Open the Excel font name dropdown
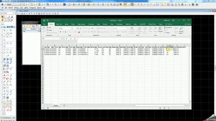The width and height of the screenshot is (216, 121). (x=71, y=28)
